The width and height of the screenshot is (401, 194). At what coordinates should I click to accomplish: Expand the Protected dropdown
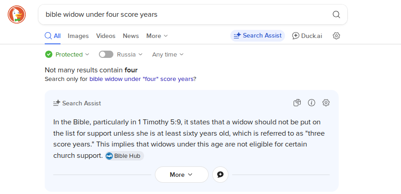pos(72,54)
